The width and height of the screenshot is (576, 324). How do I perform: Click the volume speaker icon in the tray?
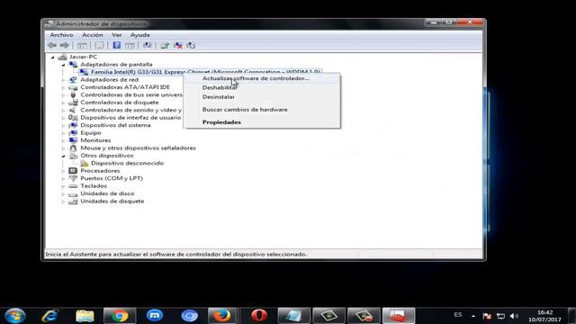tap(514, 316)
